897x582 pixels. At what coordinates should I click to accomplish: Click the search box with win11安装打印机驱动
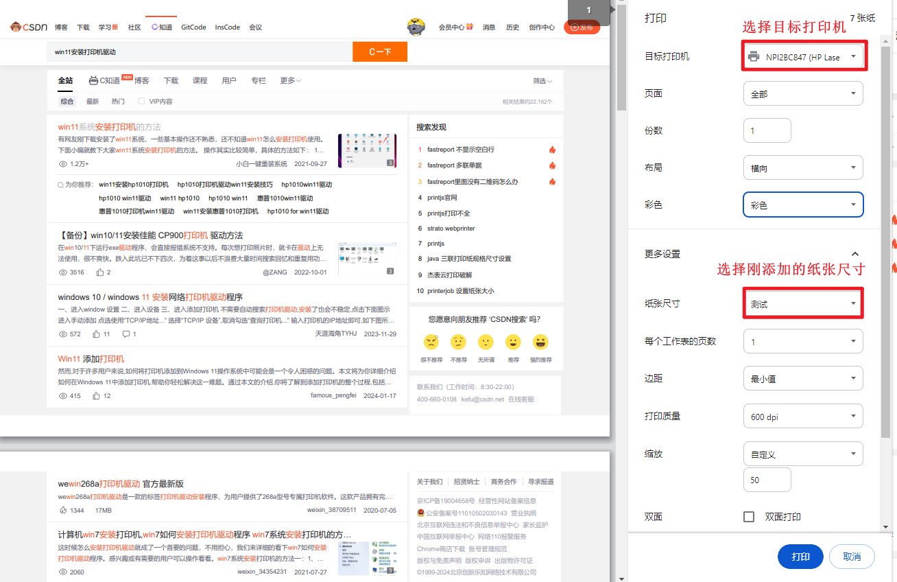[200, 51]
